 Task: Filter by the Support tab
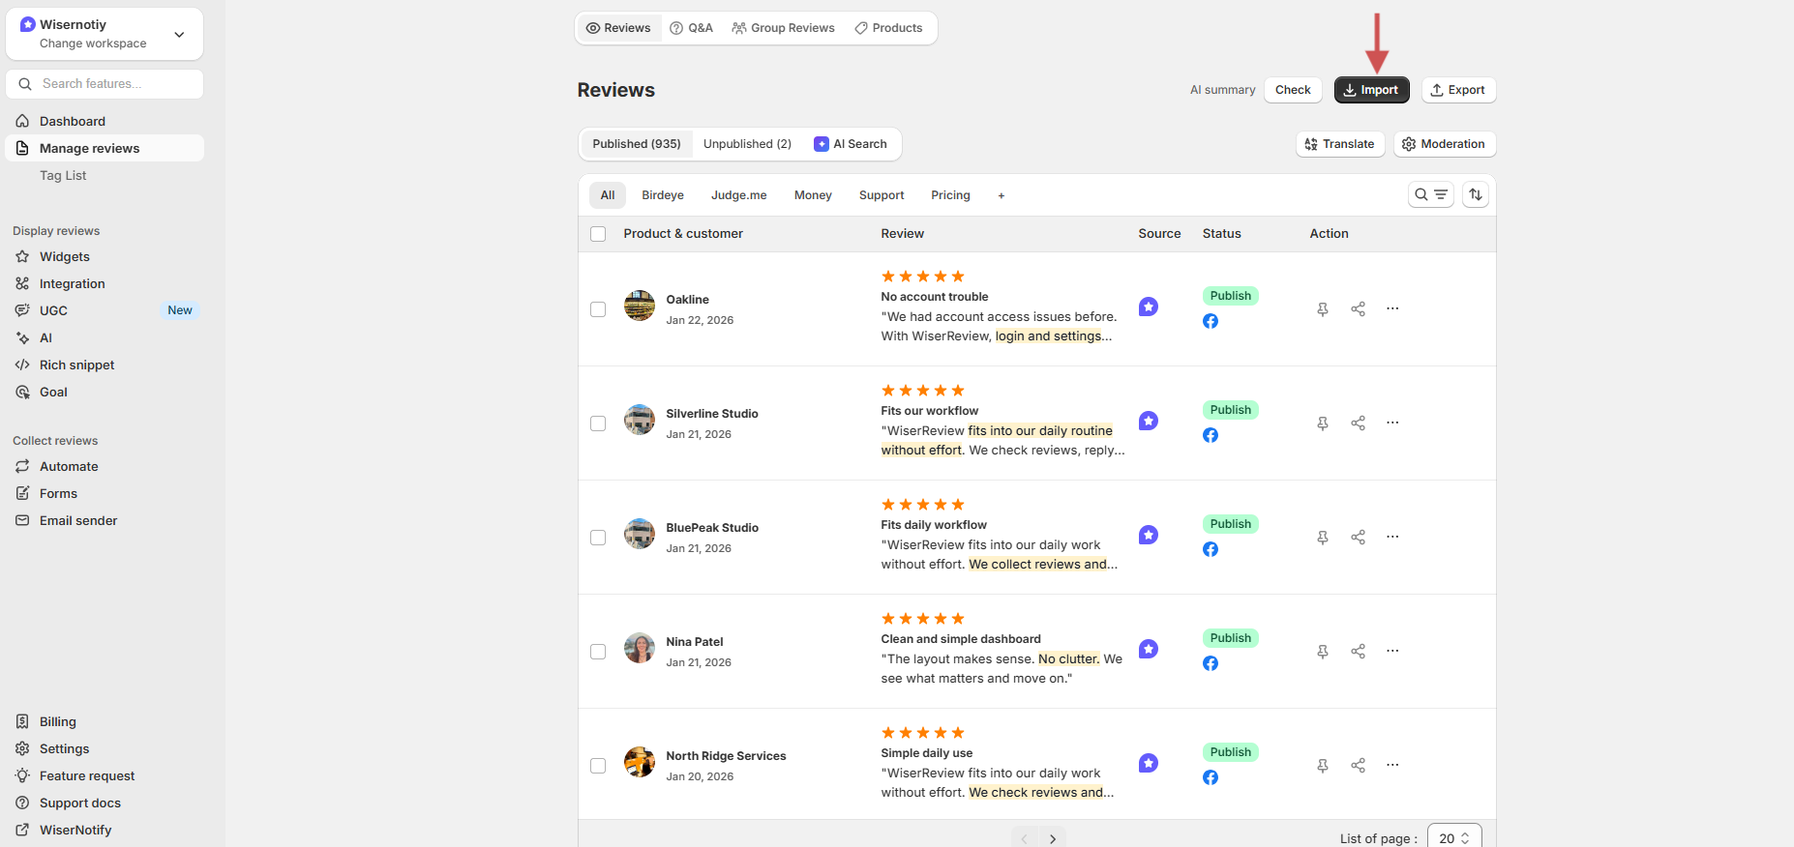pyautogui.click(x=882, y=195)
